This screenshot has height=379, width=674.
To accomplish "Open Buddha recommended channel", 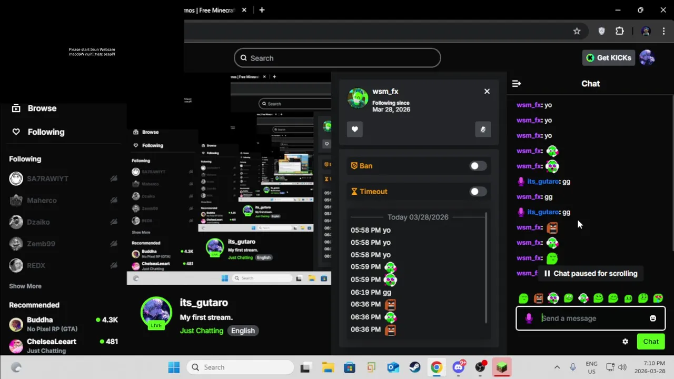I will pyautogui.click(x=63, y=324).
